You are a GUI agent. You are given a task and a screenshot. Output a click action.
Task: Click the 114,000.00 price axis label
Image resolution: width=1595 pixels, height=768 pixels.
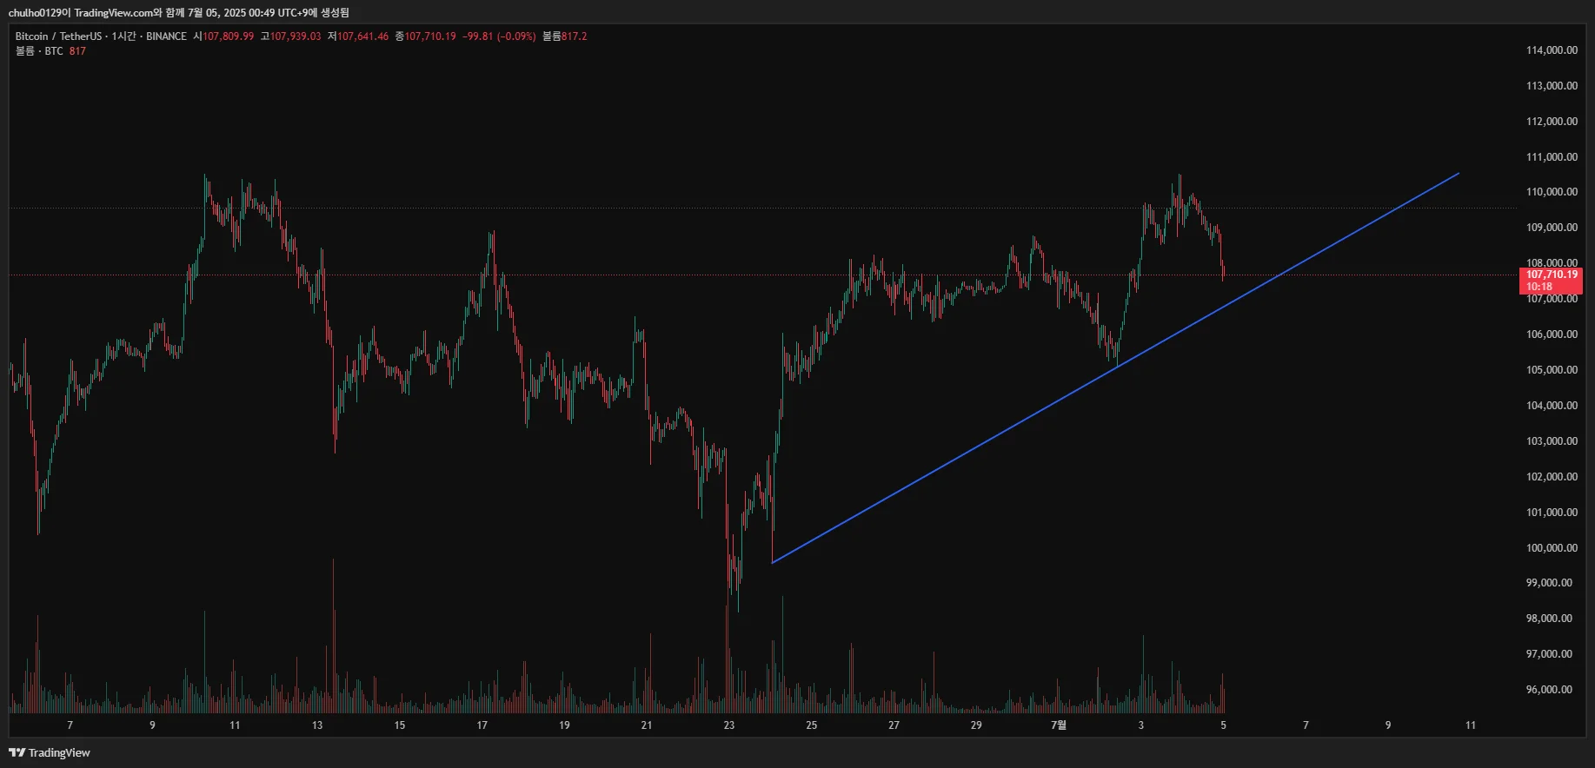(x=1552, y=50)
